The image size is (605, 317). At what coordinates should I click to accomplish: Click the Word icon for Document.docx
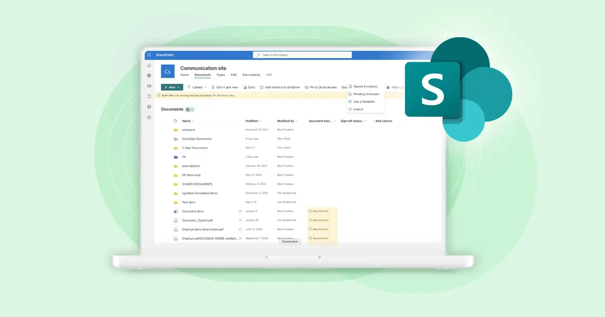[175, 211]
